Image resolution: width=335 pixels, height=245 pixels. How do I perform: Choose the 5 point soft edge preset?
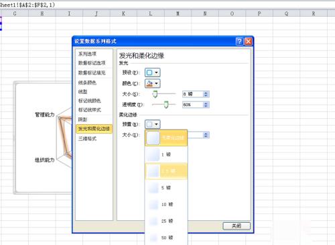(166, 187)
